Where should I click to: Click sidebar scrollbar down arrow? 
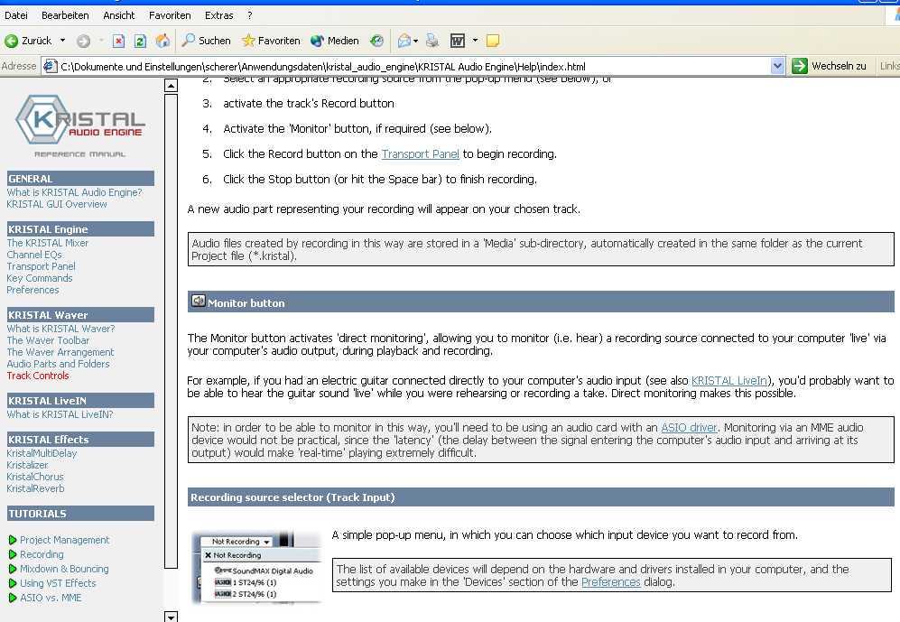[171, 617]
